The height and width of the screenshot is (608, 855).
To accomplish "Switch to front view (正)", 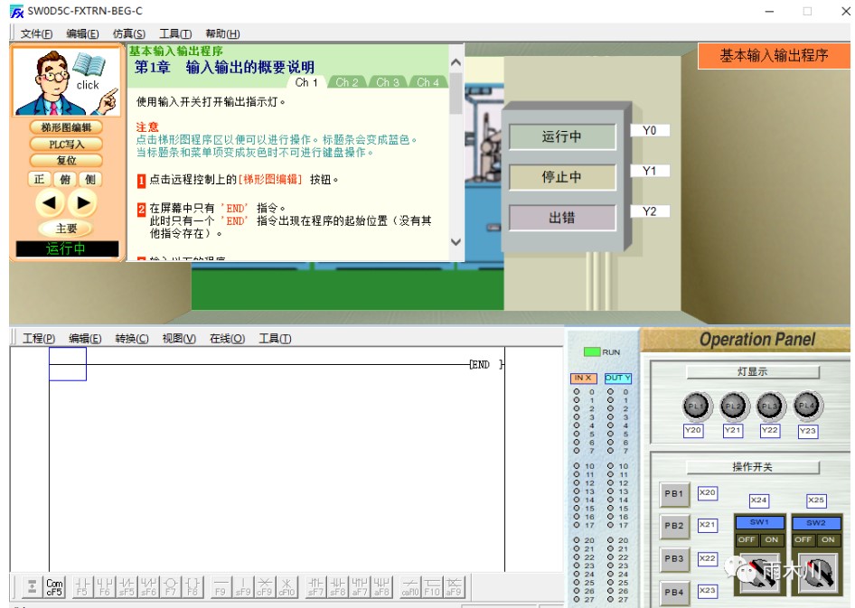I will click(x=39, y=179).
